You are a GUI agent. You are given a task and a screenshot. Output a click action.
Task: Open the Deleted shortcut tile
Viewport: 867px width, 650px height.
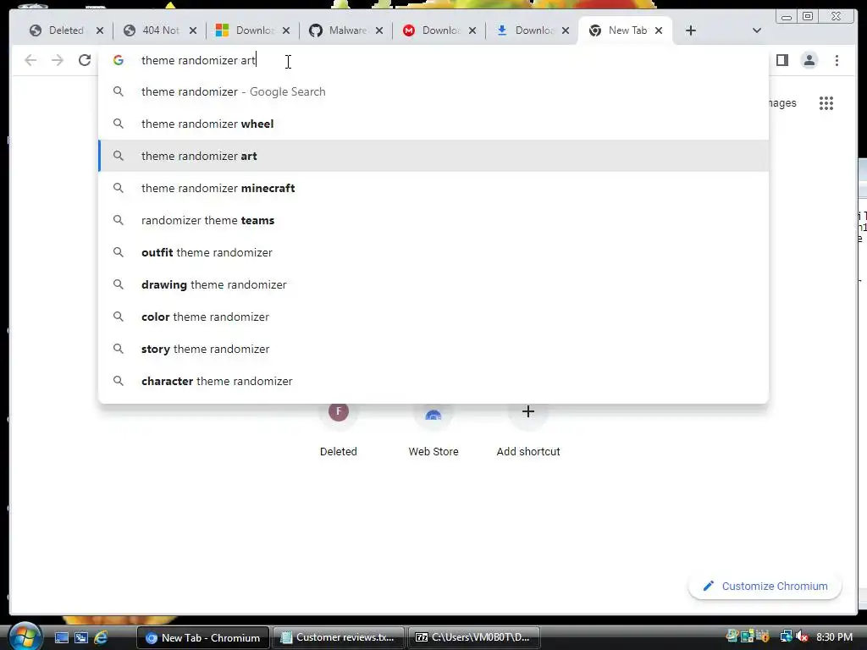[x=339, y=430]
